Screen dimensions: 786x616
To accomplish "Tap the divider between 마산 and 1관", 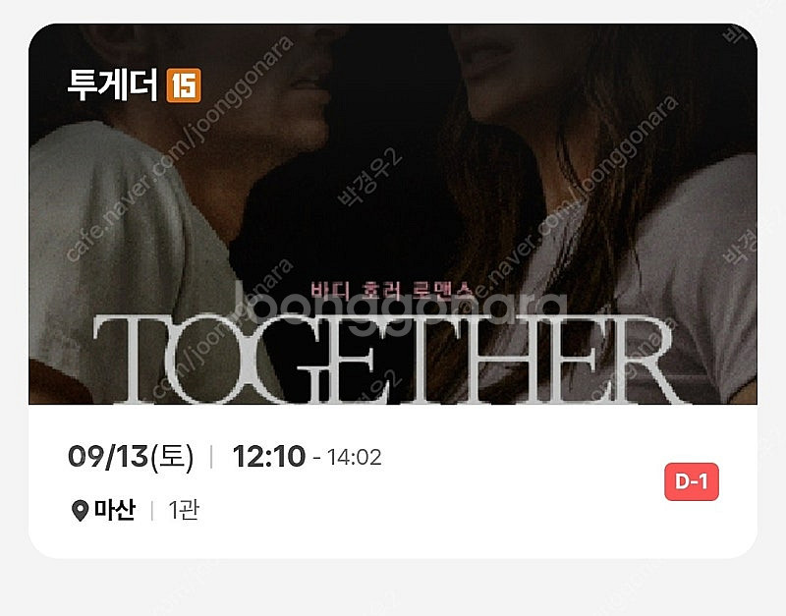I will (152, 510).
